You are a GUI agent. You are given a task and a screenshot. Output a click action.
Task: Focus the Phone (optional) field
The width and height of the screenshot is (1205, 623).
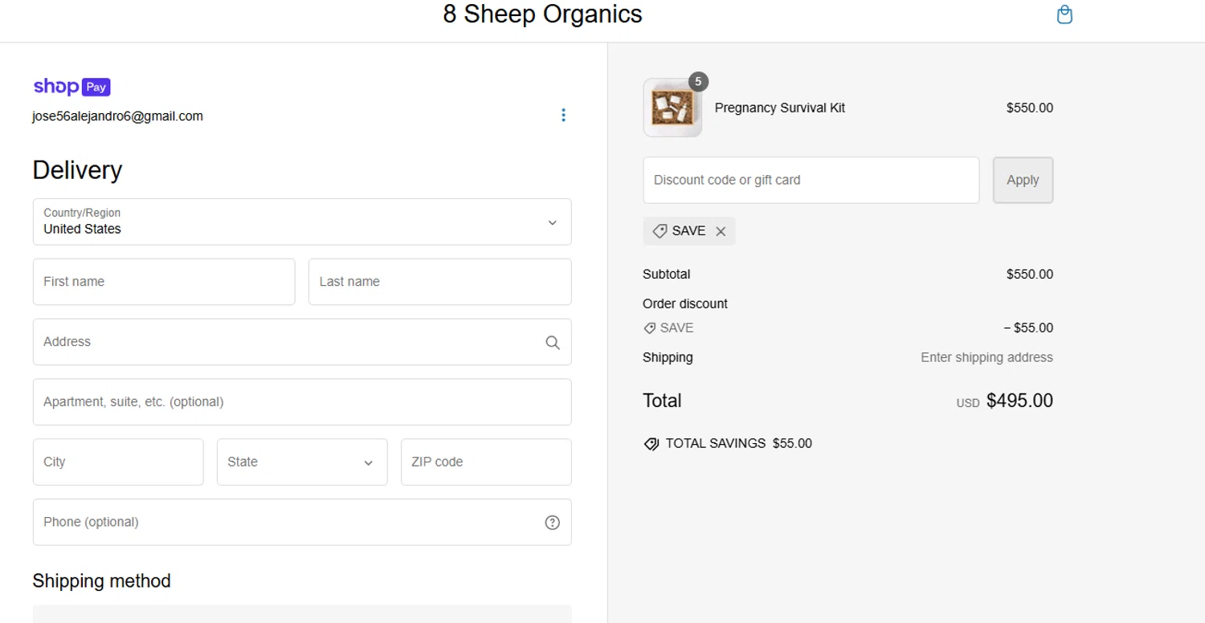302,522
